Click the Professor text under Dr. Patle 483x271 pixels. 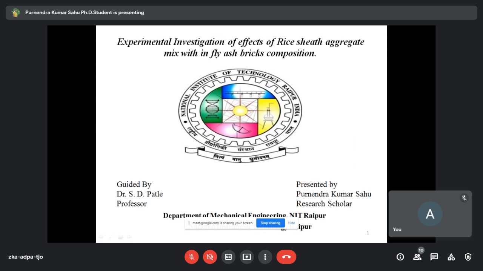click(x=132, y=204)
